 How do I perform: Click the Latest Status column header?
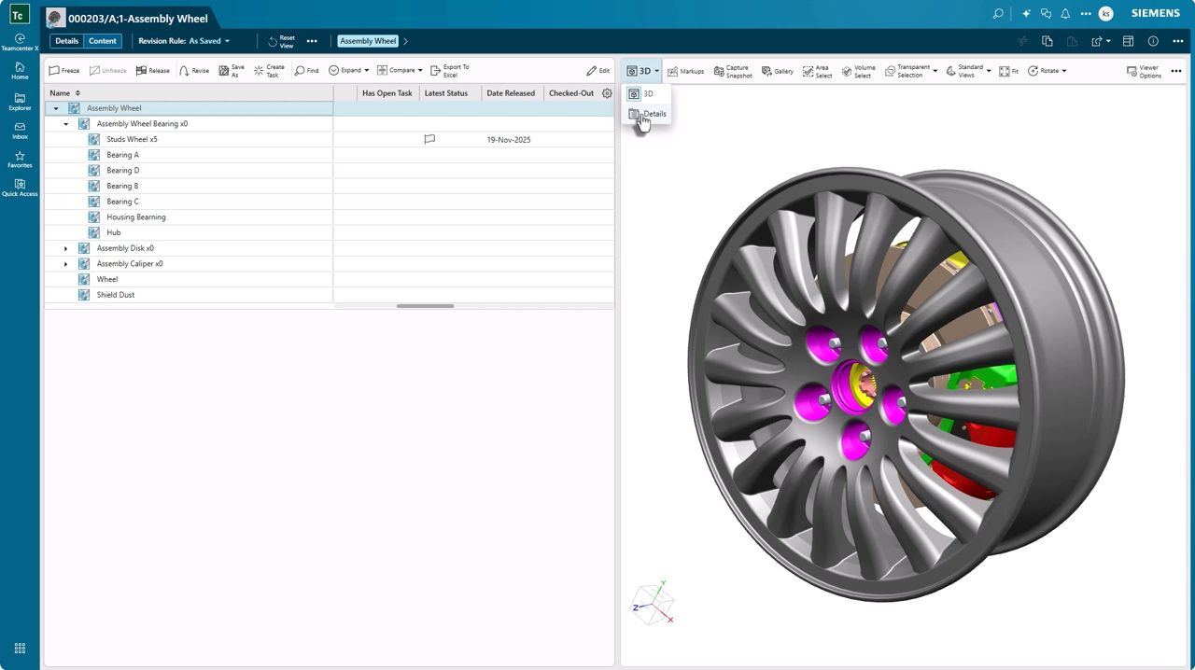tap(446, 93)
